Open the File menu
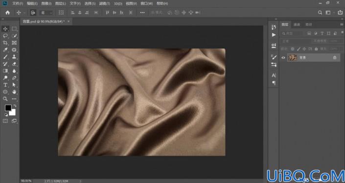 point(18,3)
